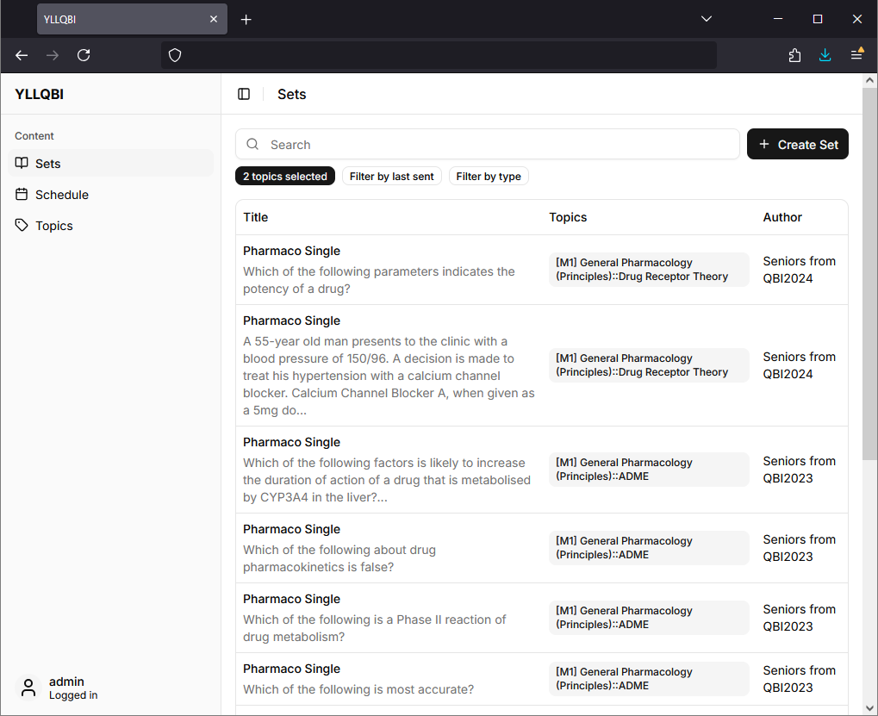This screenshot has width=878, height=716.
Task: Reload the page
Action: 84,54
